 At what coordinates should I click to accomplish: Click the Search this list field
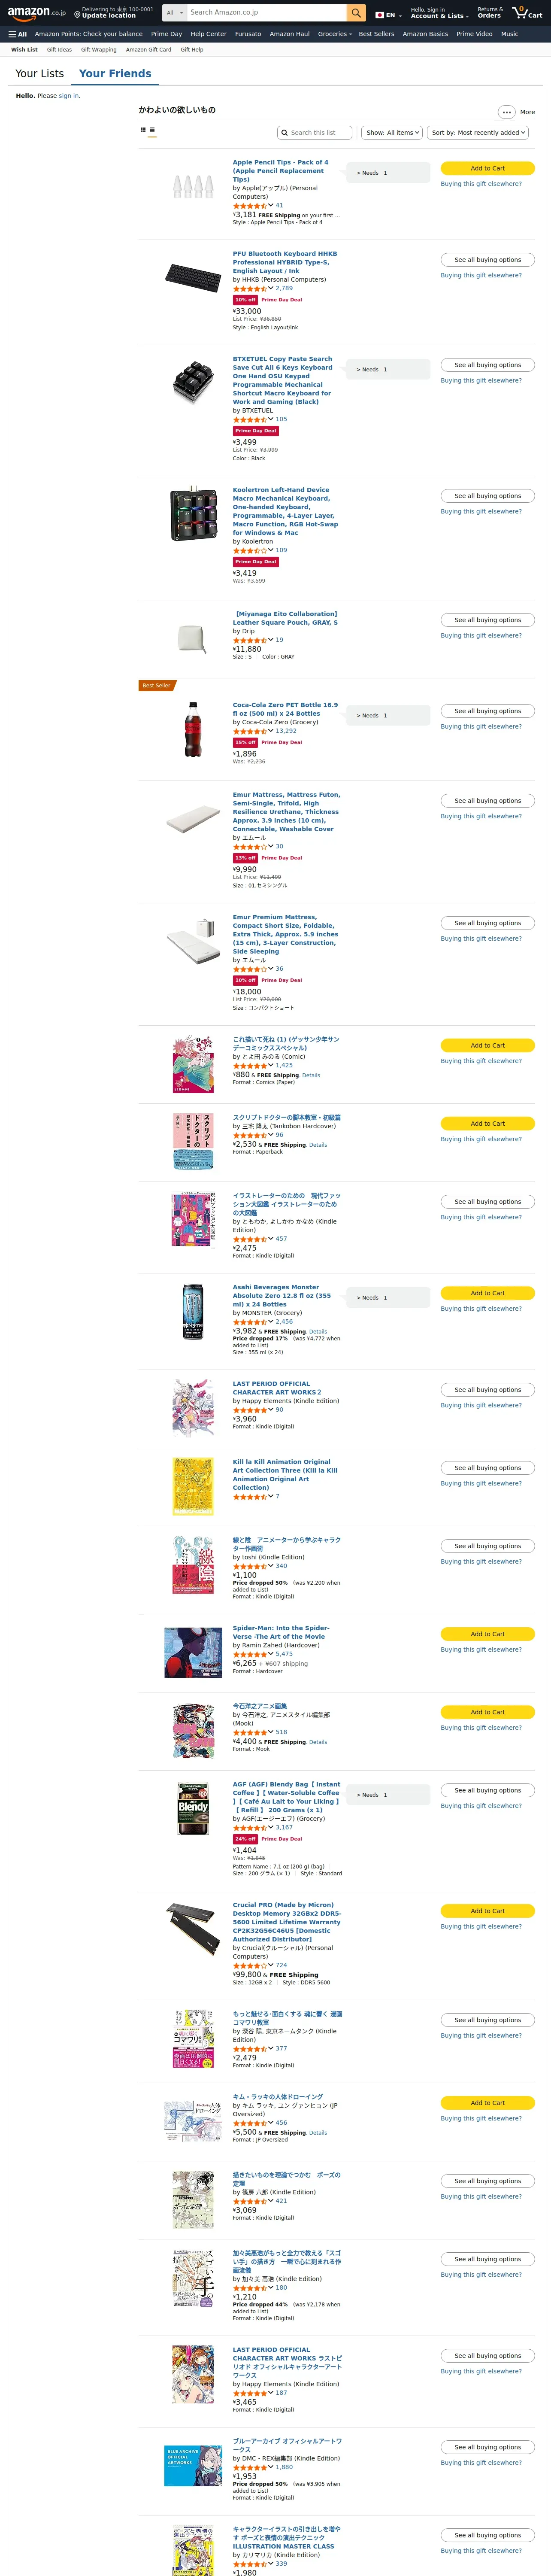tap(314, 132)
